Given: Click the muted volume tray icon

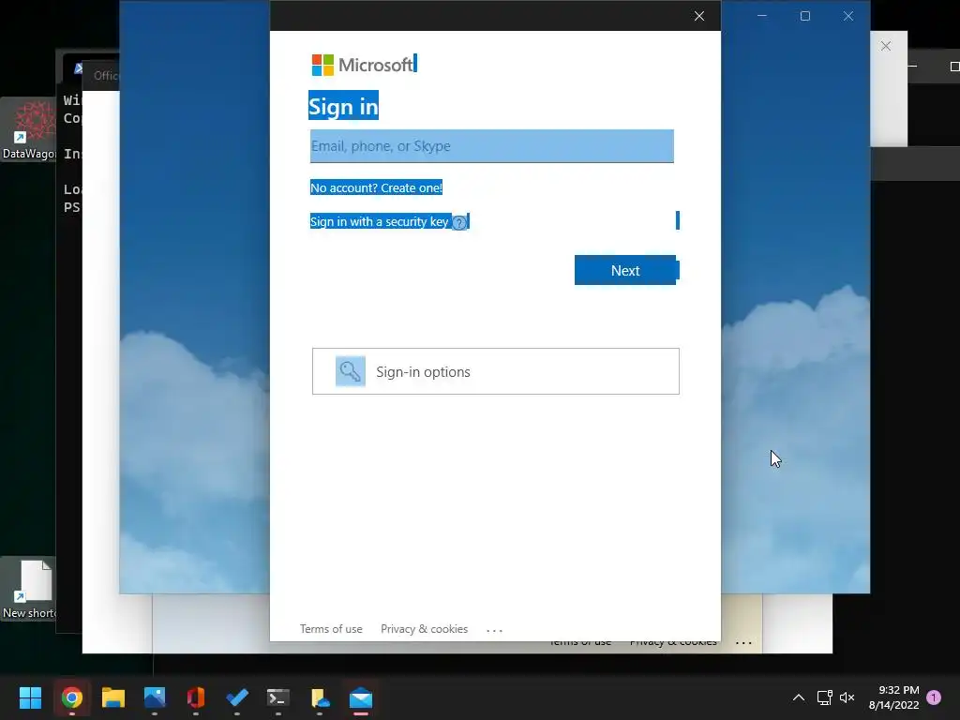Looking at the screenshot, I should point(847,697).
